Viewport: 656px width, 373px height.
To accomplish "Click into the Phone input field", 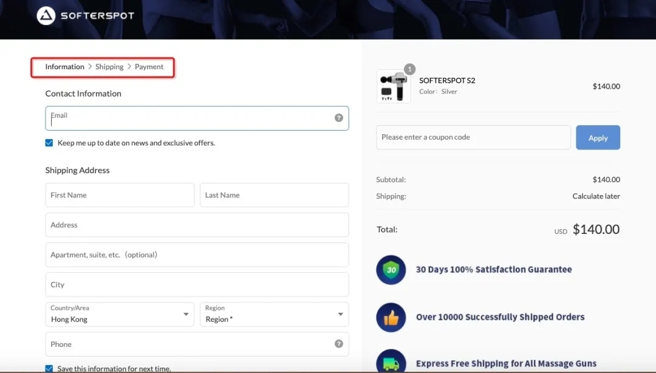I will point(197,344).
